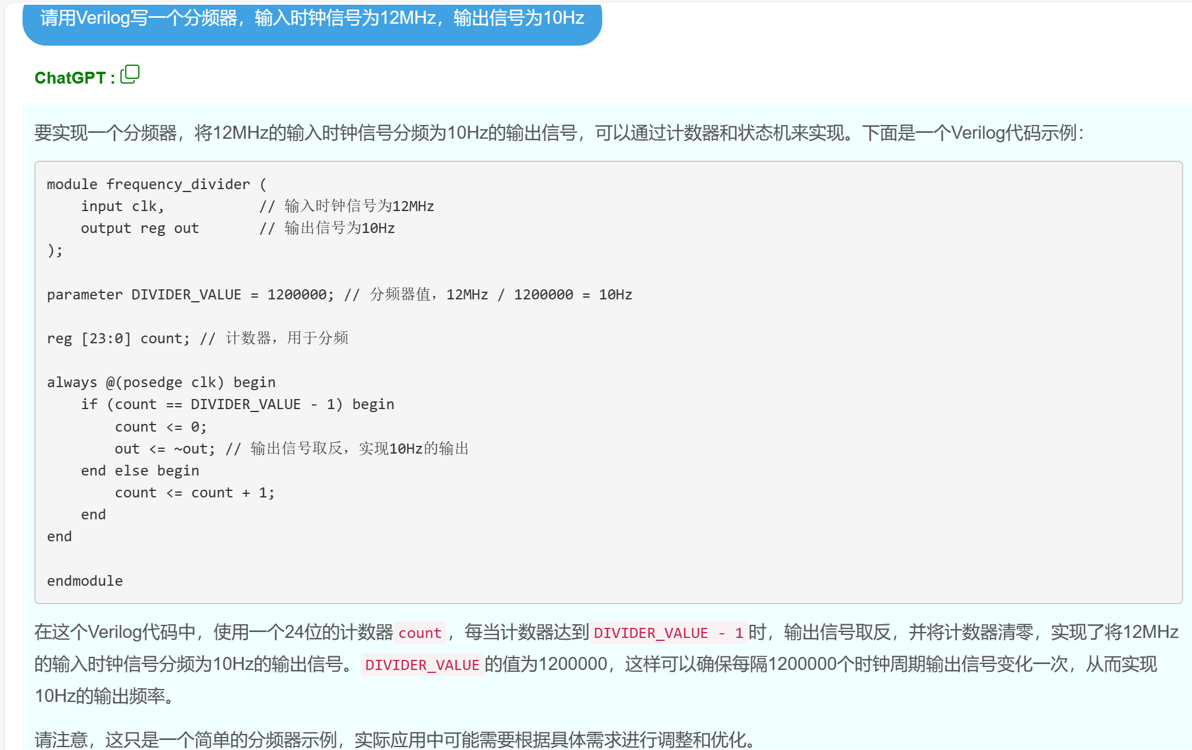1192x750 pixels.
Task: Click the 'endmodule' code line
Action: pos(85,581)
